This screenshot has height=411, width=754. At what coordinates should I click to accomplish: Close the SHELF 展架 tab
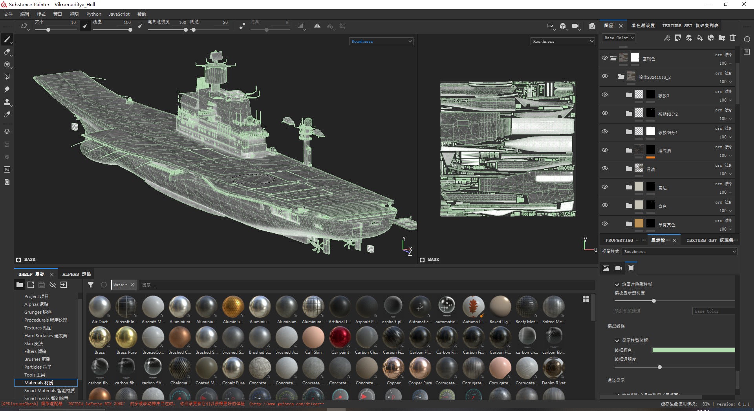(x=51, y=274)
